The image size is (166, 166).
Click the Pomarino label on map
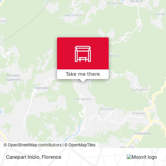tap(115, 3)
